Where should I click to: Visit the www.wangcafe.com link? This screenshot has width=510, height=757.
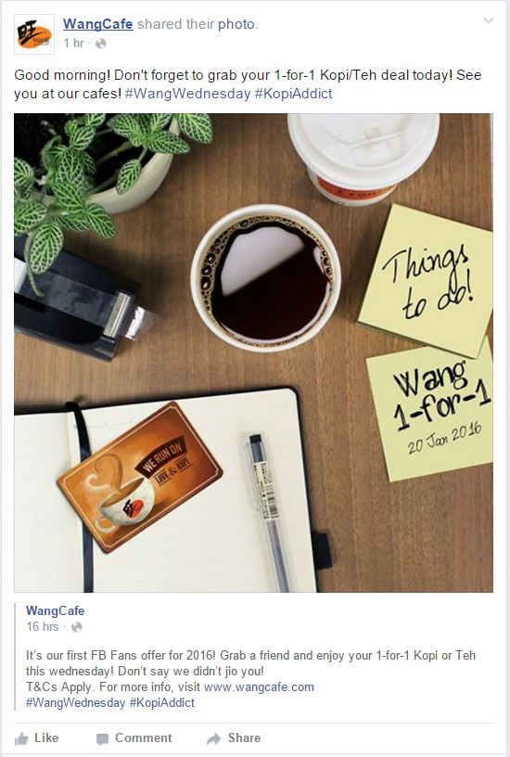[x=259, y=687]
